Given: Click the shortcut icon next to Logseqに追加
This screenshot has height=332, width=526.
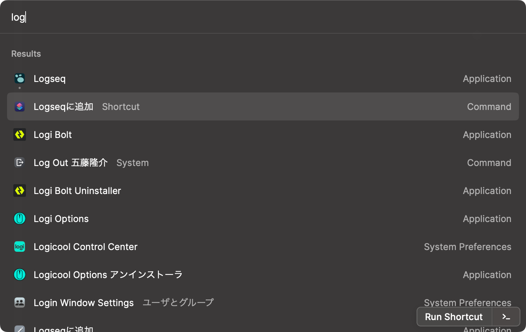Looking at the screenshot, I should coord(20,106).
